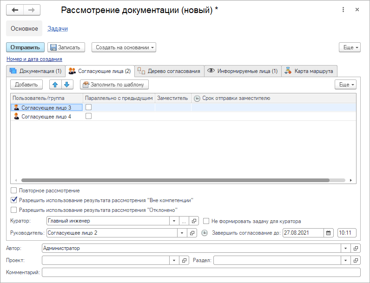370x283 pixels.
Task: Expand the Куратор dropdown list
Action: tap(174, 221)
